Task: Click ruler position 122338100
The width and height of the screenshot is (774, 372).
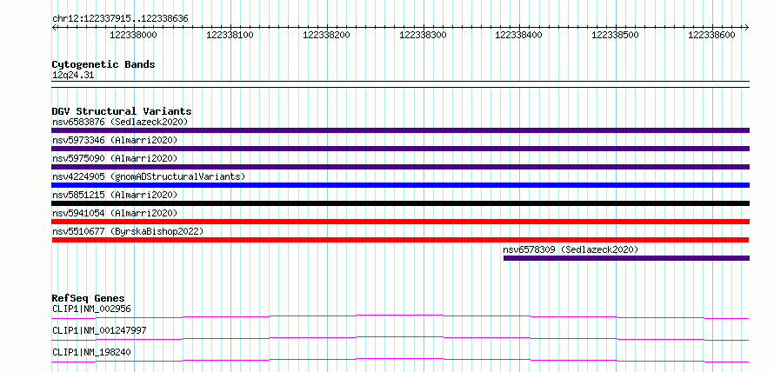Action: click(x=230, y=35)
